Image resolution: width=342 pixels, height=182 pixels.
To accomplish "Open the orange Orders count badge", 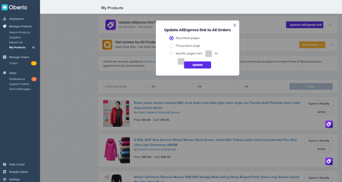I will pos(34,63).
